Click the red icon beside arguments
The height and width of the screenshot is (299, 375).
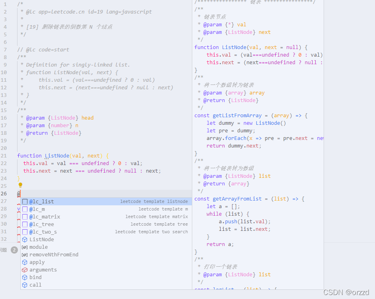25,270
